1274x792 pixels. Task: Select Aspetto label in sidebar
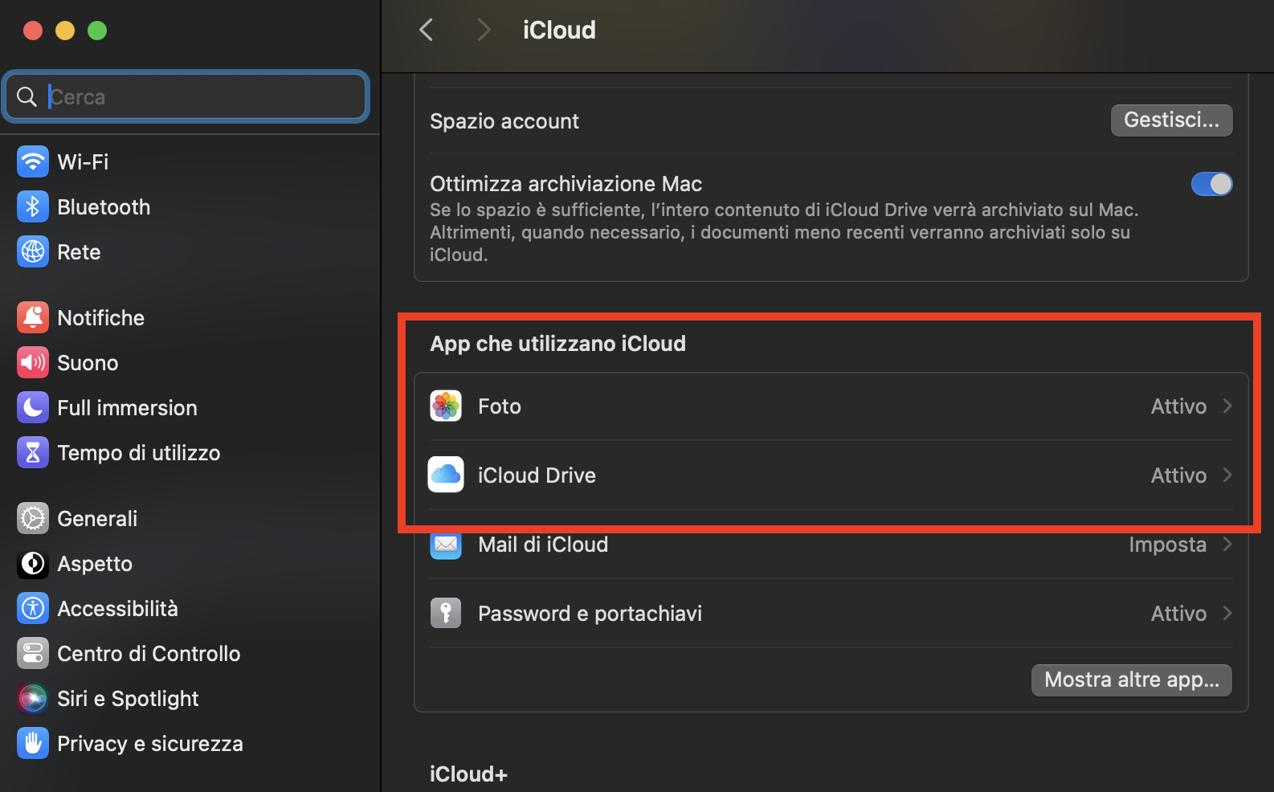(95, 564)
